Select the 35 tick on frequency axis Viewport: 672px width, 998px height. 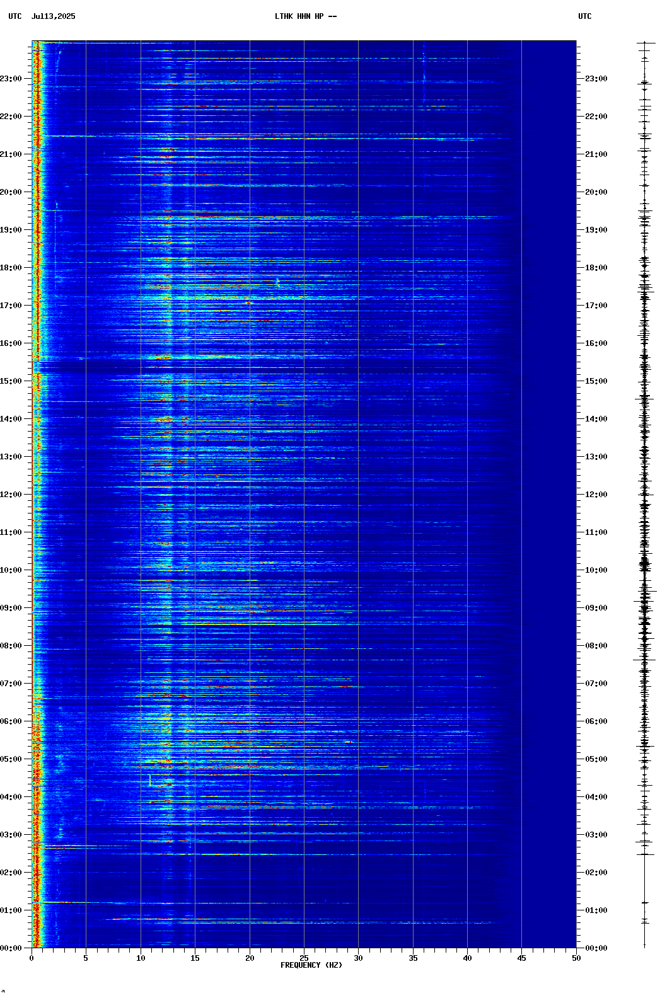[x=413, y=958]
